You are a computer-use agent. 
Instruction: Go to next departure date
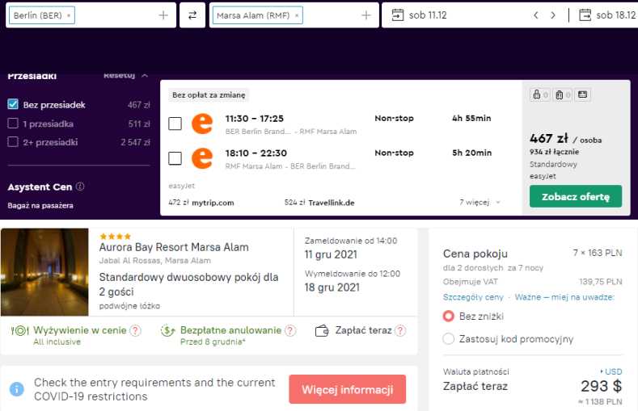[x=553, y=15]
